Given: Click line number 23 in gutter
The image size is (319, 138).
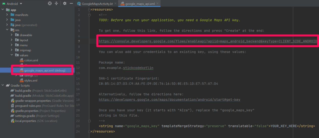Looking at the screenshot, I should click(x=78, y=126).
